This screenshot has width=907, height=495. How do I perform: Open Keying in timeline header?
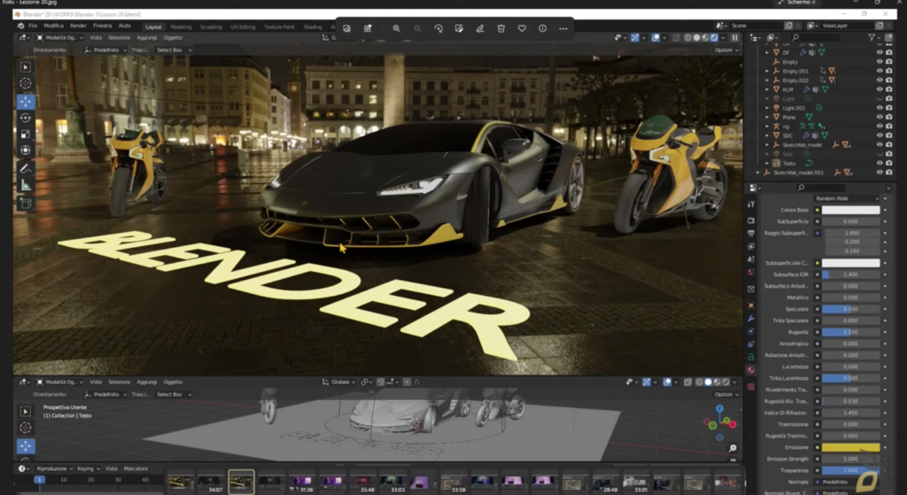point(88,469)
